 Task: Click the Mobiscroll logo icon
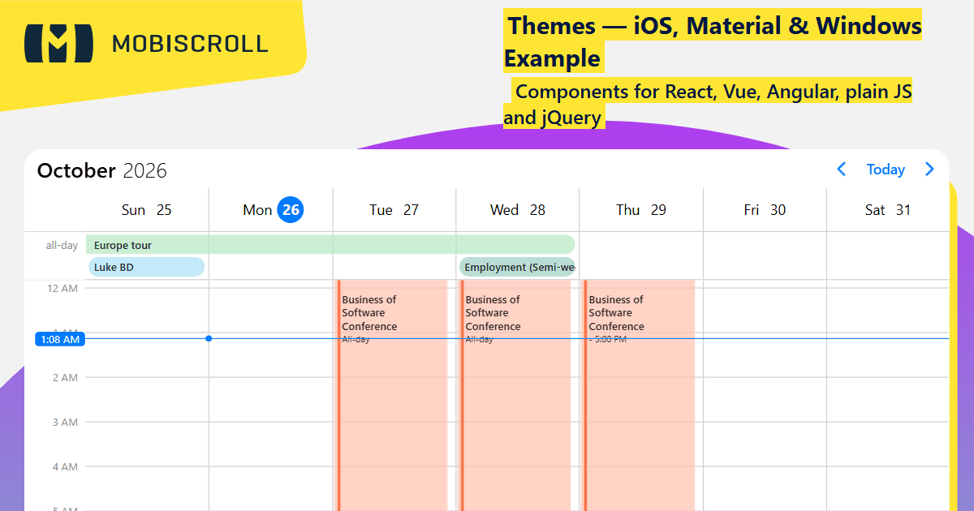click(x=57, y=43)
